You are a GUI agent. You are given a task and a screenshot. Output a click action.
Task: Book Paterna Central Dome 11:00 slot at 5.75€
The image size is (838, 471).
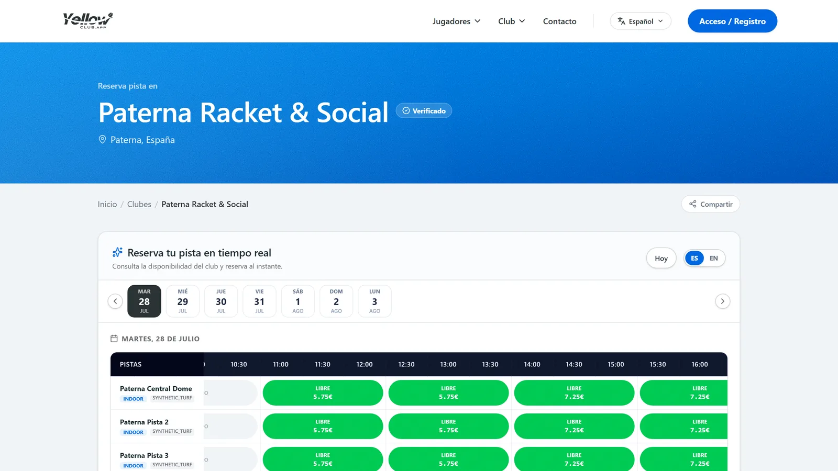coord(323,392)
